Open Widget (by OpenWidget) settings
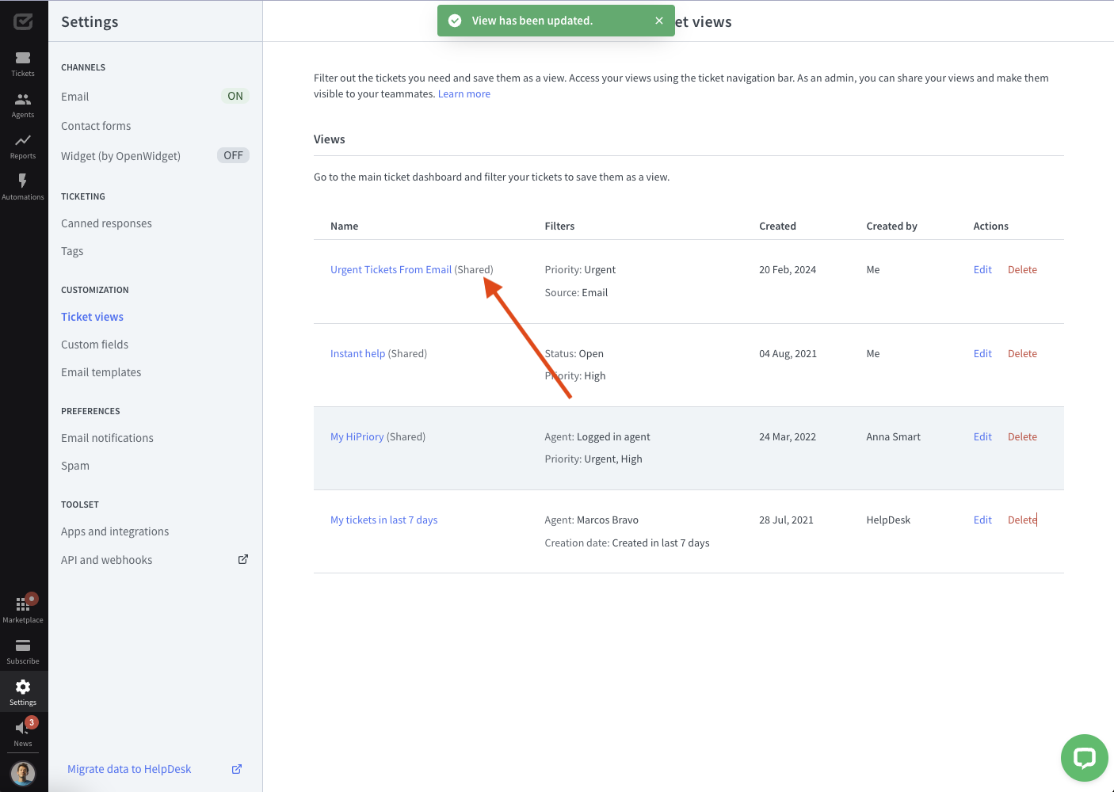The image size is (1114, 792). tap(120, 156)
